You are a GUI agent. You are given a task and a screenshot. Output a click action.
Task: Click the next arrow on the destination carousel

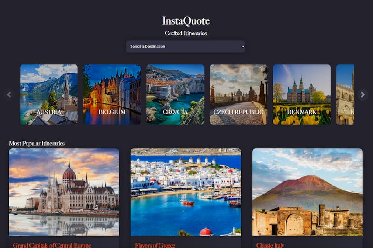click(x=363, y=94)
